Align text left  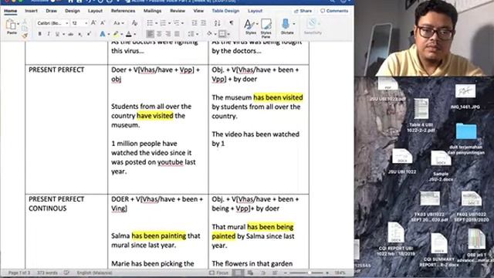tap(151, 34)
